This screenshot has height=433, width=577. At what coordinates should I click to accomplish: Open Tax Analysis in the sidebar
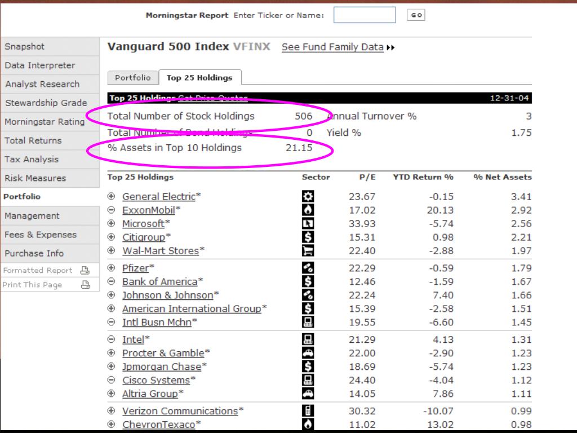pos(50,159)
